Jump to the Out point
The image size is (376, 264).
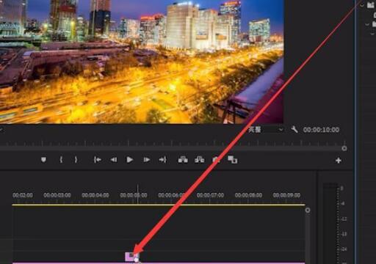[x=162, y=160]
